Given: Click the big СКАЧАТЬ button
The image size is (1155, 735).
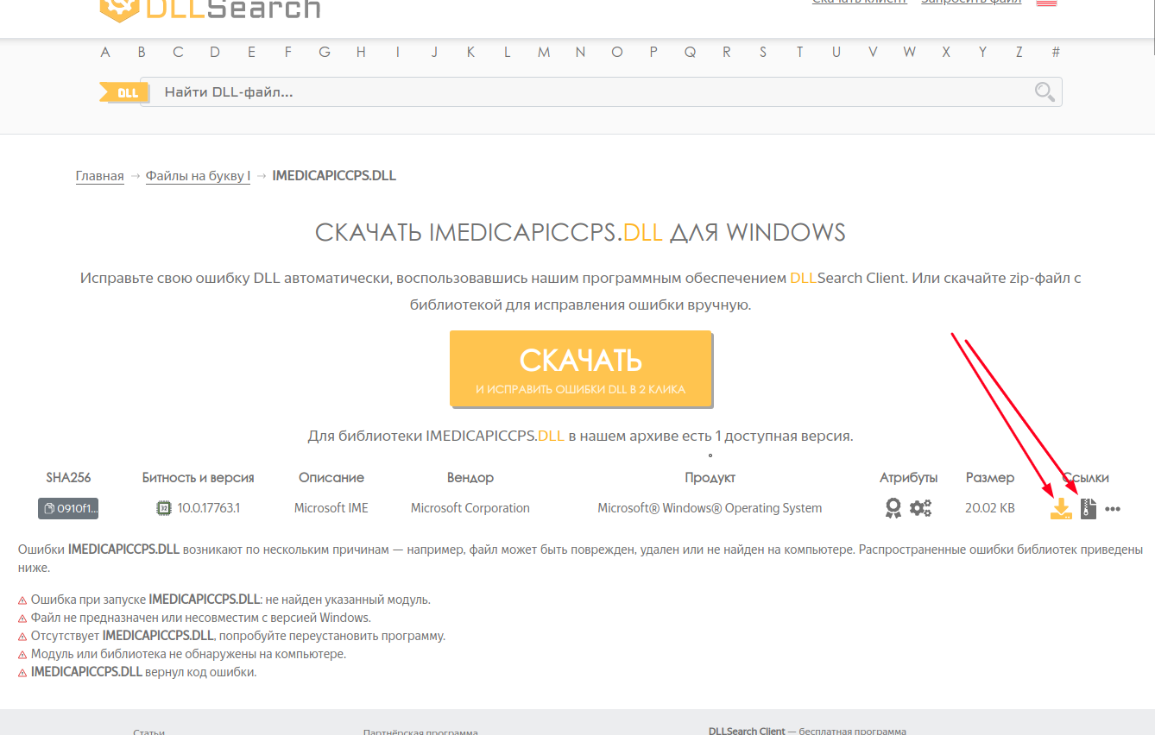Looking at the screenshot, I should point(580,368).
